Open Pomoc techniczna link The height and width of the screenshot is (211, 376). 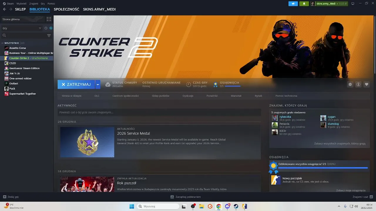point(286,96)
